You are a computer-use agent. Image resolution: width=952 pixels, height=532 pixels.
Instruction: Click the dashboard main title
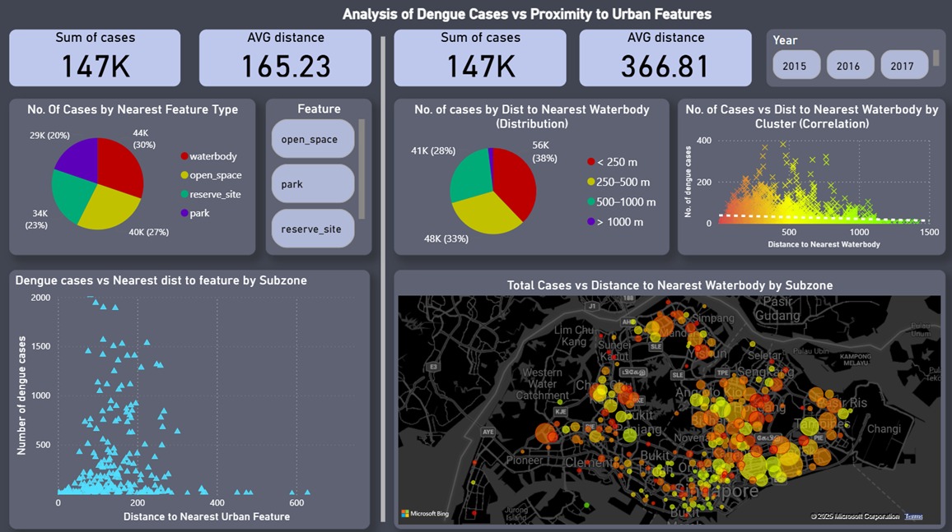point(526,14)
